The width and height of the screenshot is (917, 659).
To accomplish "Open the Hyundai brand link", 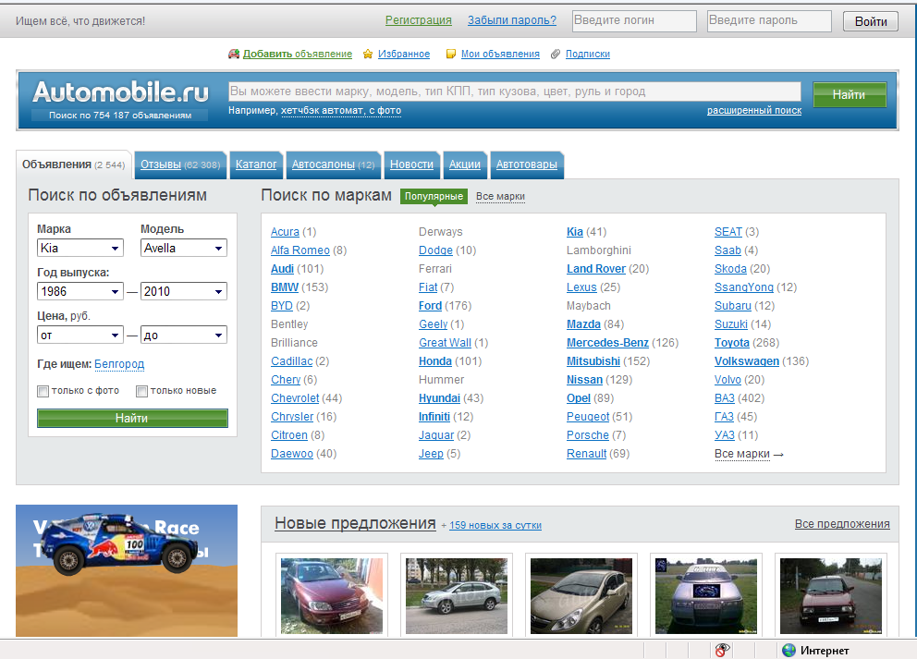I will point(439,398).
